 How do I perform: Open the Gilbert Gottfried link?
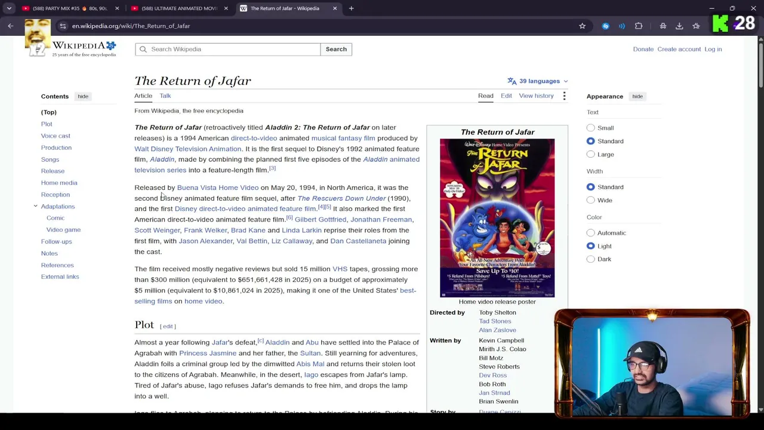coord(321,219)
